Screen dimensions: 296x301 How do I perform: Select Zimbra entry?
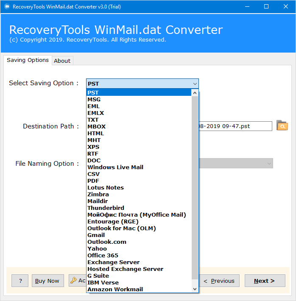coord(139,194)
